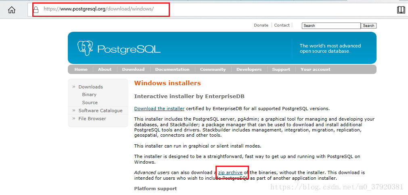
Task: Click the PostgreSQL wordmark in the banner
Action: point(129,49)
